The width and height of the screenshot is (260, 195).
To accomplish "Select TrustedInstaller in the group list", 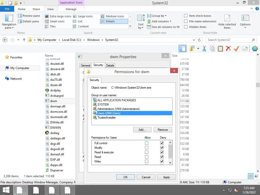I will (x=132, y=118).
